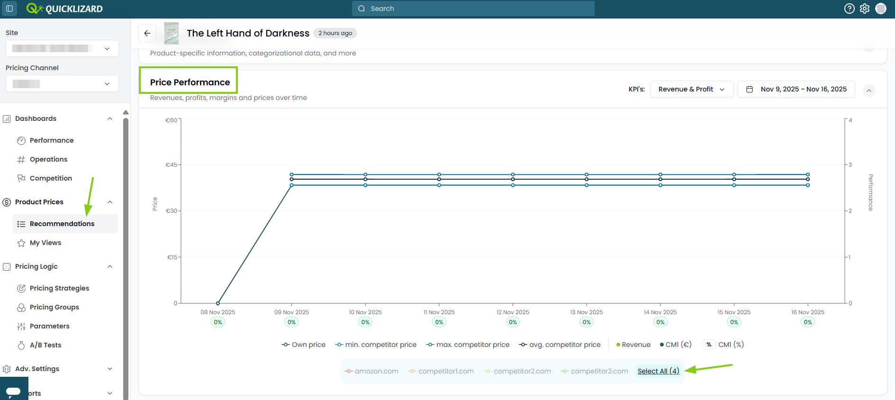
Task: Click in the Search input field
Action: coord(473,9)
